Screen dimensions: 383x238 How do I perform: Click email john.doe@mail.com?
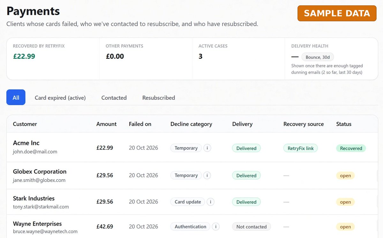35,152
